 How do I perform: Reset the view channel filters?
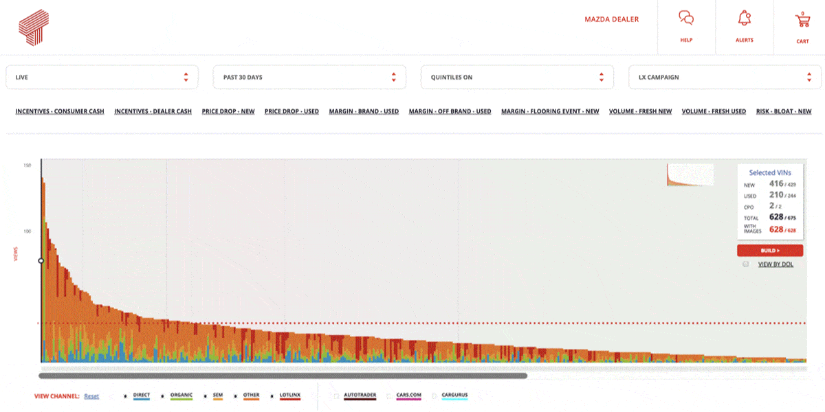pyautogui.click(x=91, y=396)
